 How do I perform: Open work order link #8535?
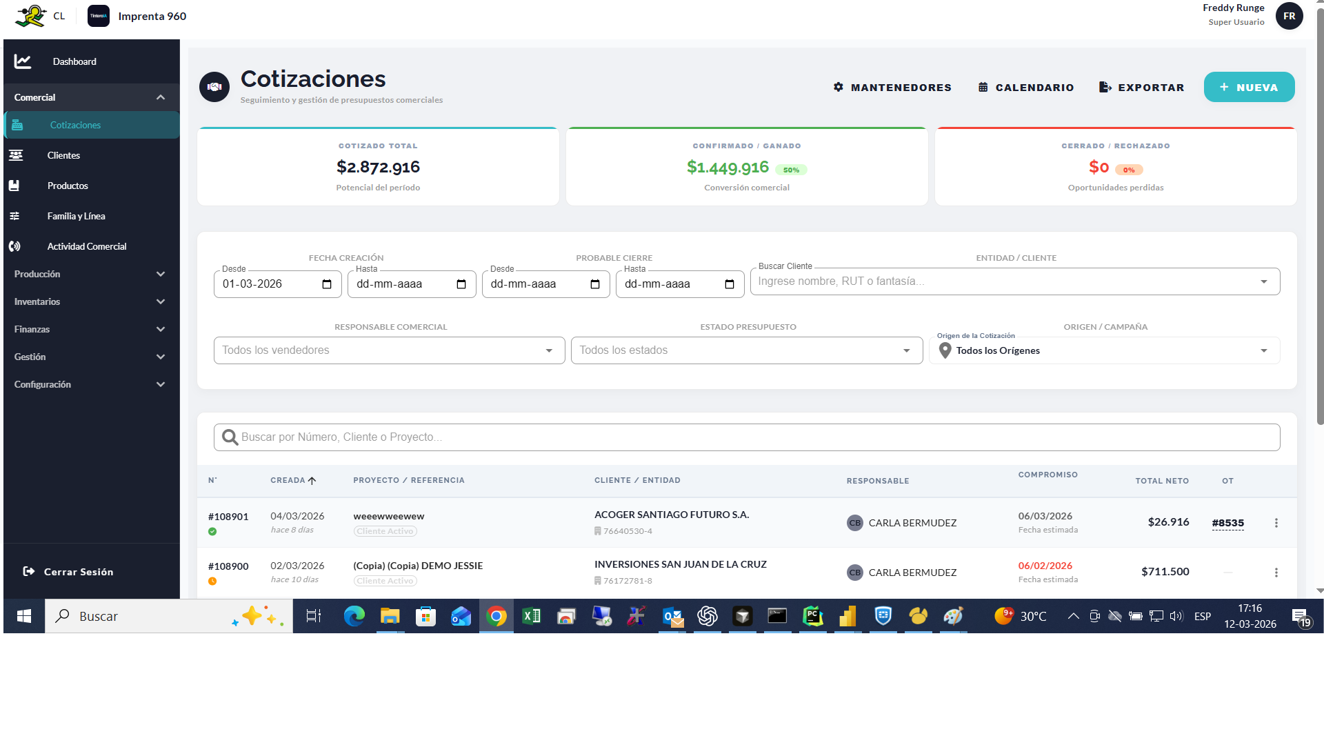click(1227, 523)
